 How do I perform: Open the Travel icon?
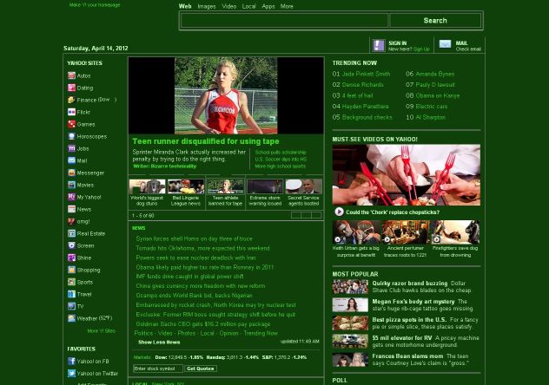coord(71,294)
